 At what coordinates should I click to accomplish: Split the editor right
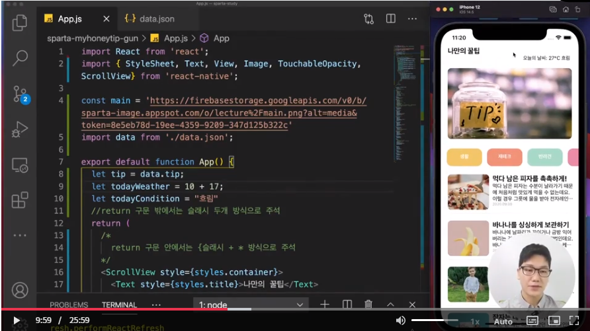tap(390, 18)
